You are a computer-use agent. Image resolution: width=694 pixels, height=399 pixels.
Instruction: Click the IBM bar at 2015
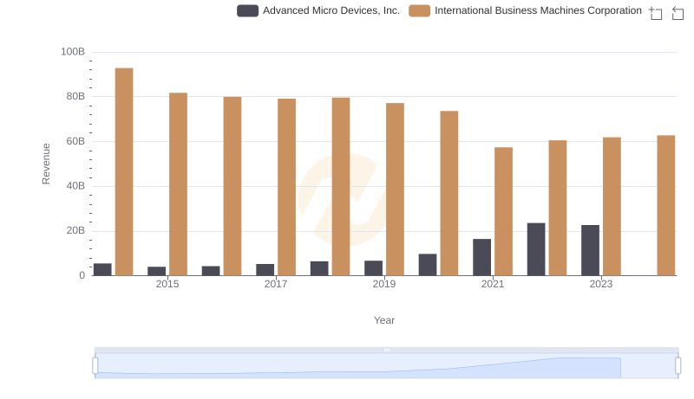178,184
